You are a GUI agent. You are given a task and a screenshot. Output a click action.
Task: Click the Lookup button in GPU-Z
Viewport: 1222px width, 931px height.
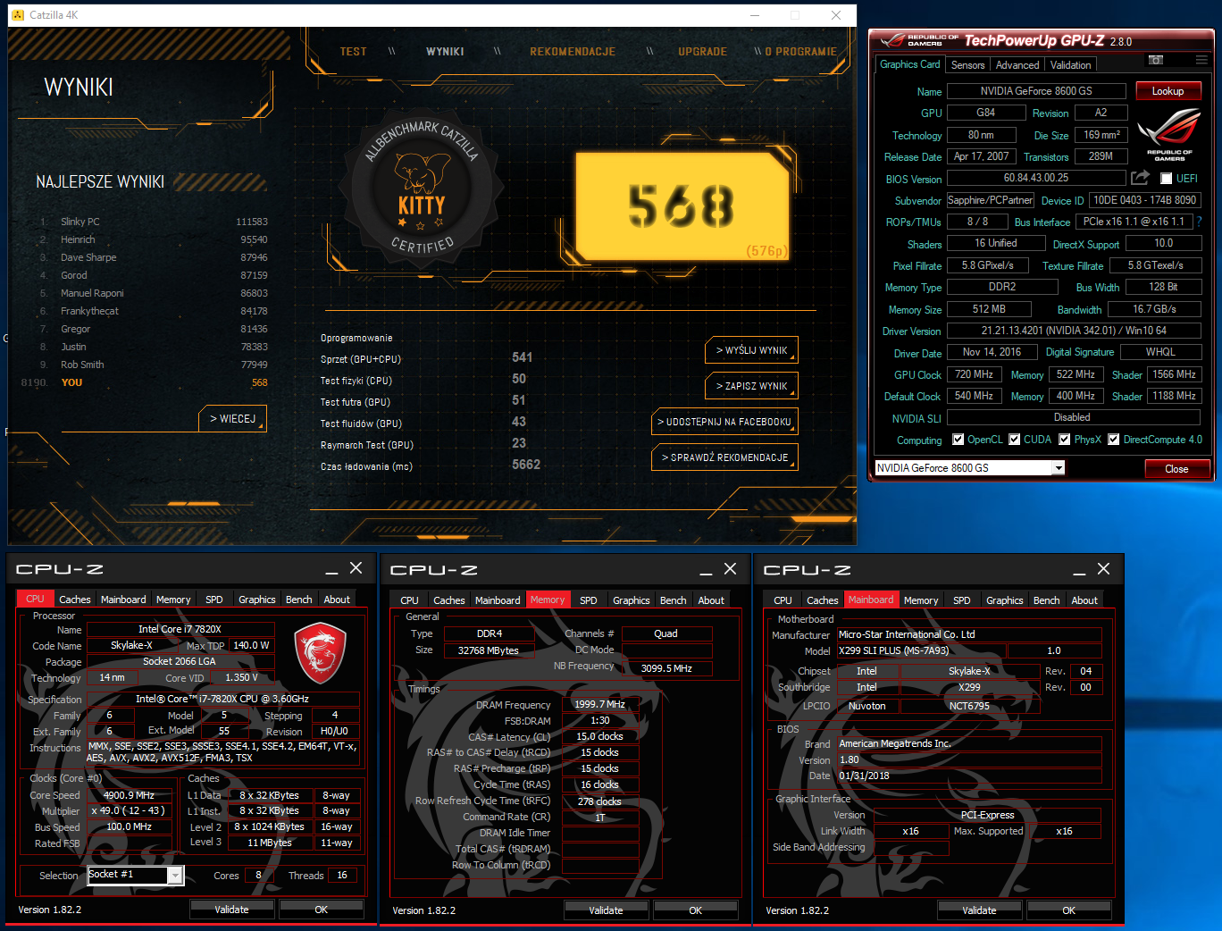coord(1168,91)
